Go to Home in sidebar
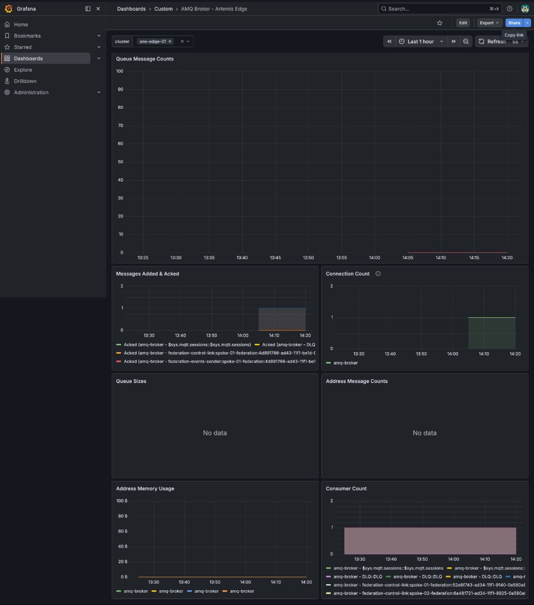This screenshot has height=605, width=534. tap(21, 24)
